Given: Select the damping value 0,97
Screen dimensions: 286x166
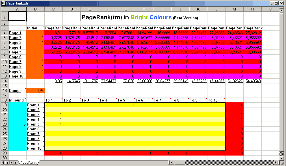Looking at the screenshot, I should coord(35,91).
